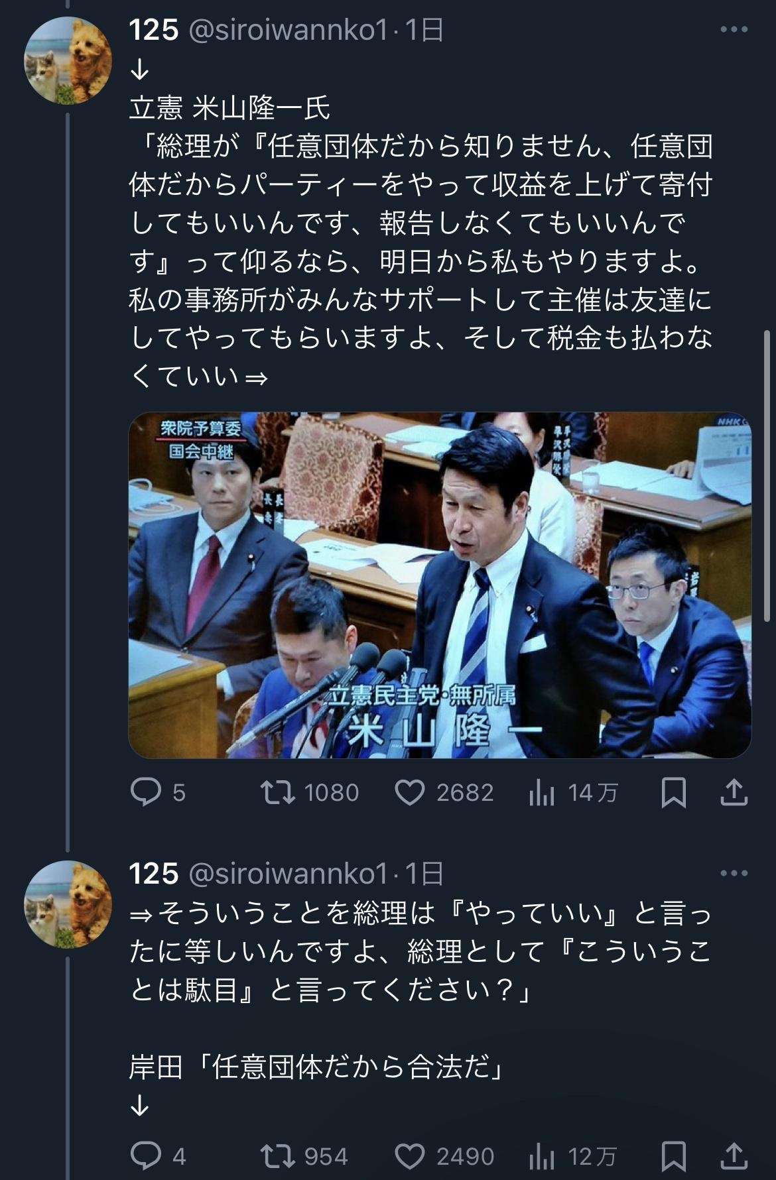Image resolution: width=776 pixels, height=1180 pixels.
Task: Like the first tweet with 2682 likes
Action: tap(444, 792)
